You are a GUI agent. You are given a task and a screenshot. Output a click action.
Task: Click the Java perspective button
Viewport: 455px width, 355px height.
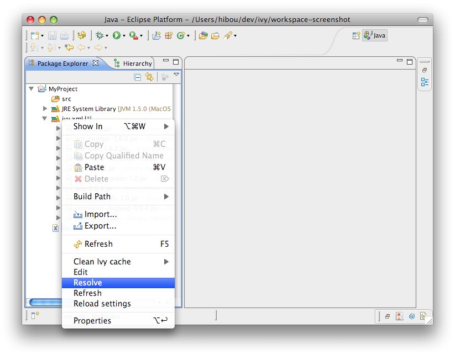pyautogui.click(x=375, y=35)
